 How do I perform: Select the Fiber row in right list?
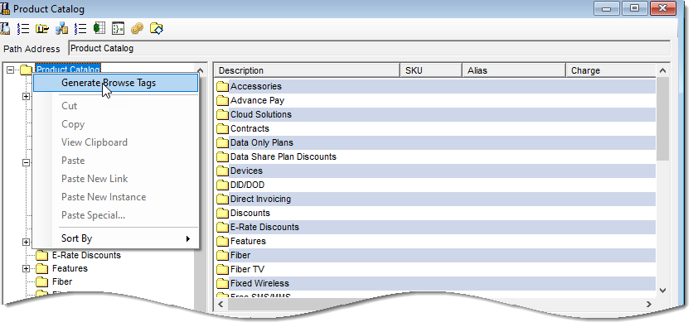tap(435, 256)
